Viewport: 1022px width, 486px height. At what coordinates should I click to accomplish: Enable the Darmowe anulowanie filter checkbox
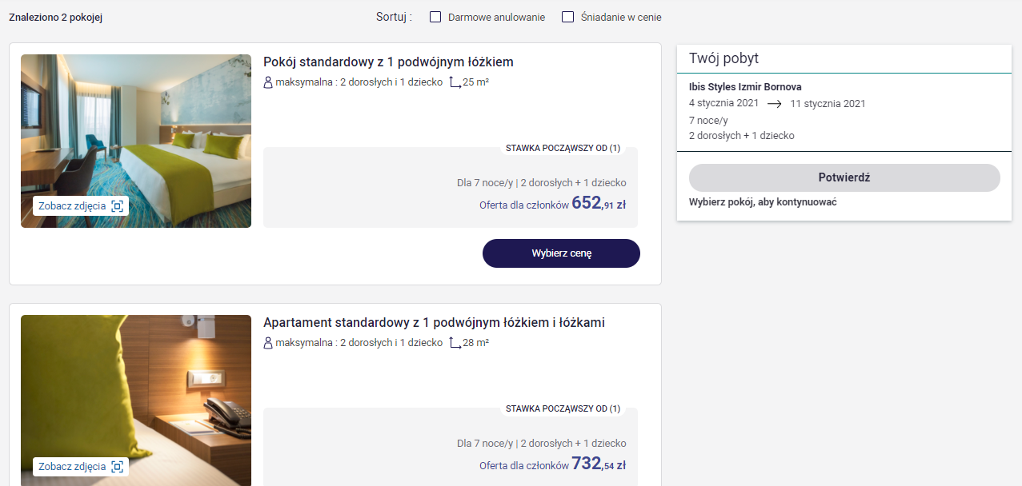coord(435,17)
